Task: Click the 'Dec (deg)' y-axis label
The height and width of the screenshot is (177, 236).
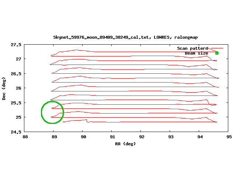Action: pos(4,88)
